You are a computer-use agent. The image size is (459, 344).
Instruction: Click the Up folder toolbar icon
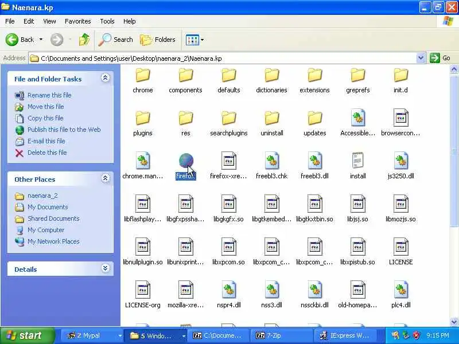84,40
